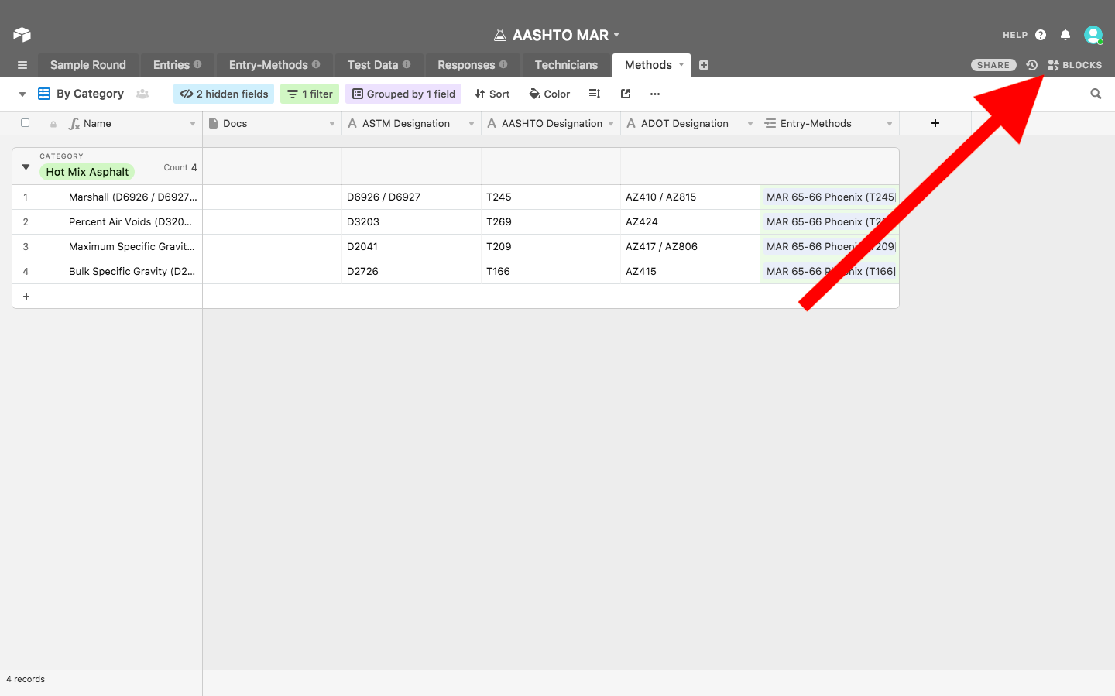1115x696 pixels.
Task: Open views sidebar dropdown arrow
Action: click(x=22, y=94)
